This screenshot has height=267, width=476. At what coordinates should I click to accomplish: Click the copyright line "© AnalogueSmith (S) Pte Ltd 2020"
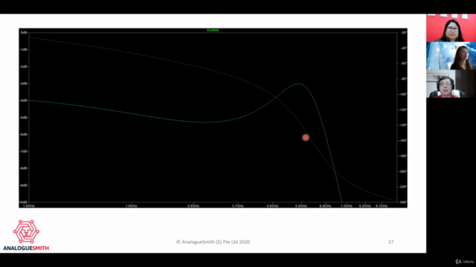coord(213,242)
